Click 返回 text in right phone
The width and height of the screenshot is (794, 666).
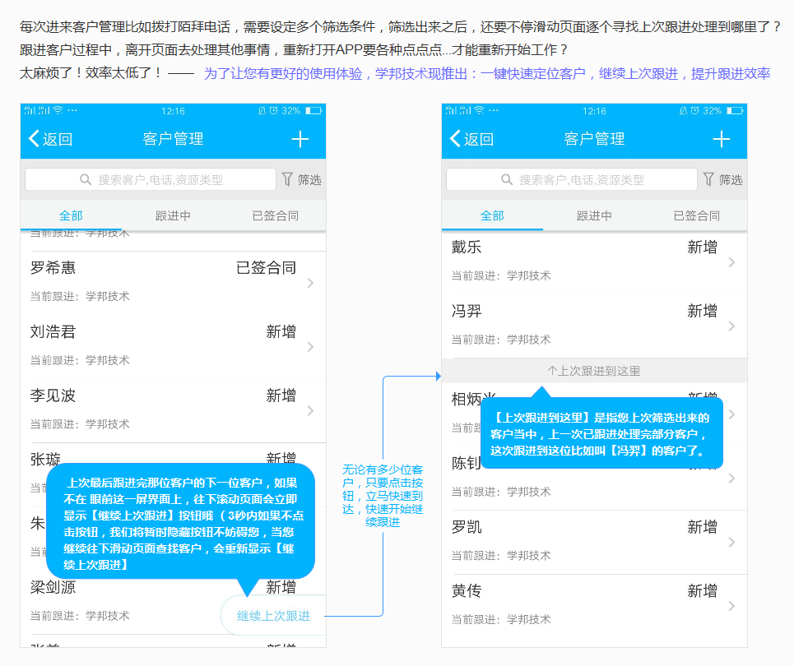[479, 139]
